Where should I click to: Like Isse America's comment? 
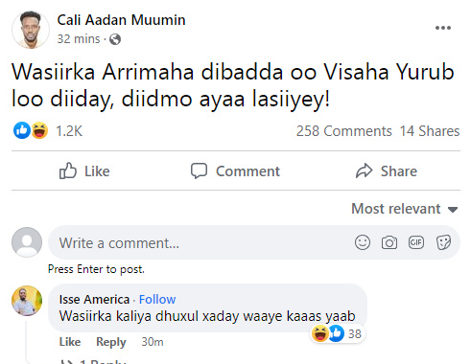[x=70, y=342]
